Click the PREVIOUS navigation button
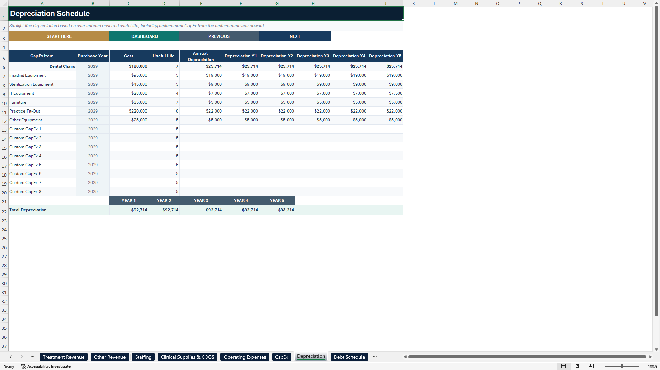This screenshot has width=660, height=370. (x=219, y=36)
